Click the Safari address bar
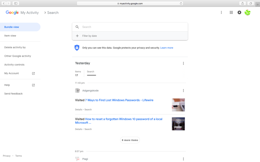 click(130, 3)
